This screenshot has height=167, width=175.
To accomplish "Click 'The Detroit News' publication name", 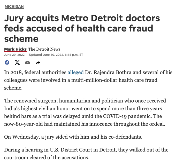I will pyautogui.click(x=44, y=49).
